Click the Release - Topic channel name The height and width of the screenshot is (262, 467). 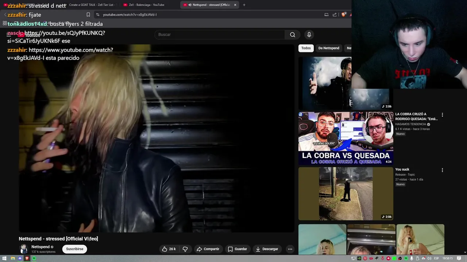[405, 175]
